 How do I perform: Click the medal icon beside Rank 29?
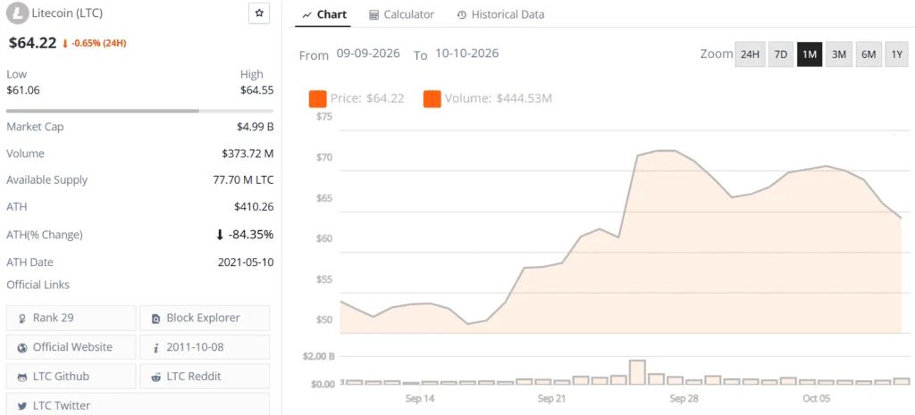[22, 319]
